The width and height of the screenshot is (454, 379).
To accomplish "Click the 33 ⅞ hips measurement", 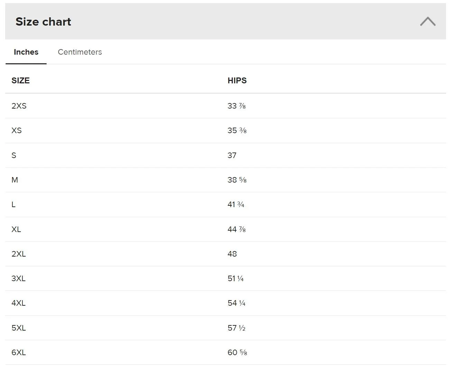I will tap(237, 106).
